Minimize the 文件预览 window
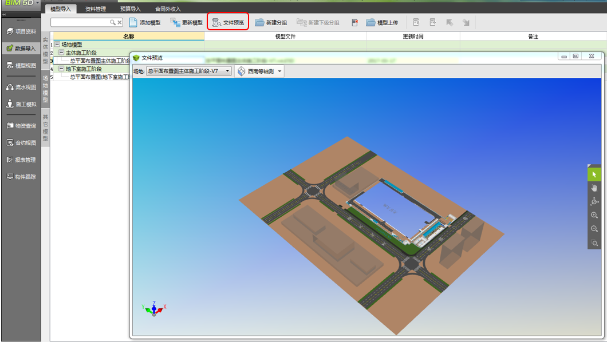 point(564,57)
